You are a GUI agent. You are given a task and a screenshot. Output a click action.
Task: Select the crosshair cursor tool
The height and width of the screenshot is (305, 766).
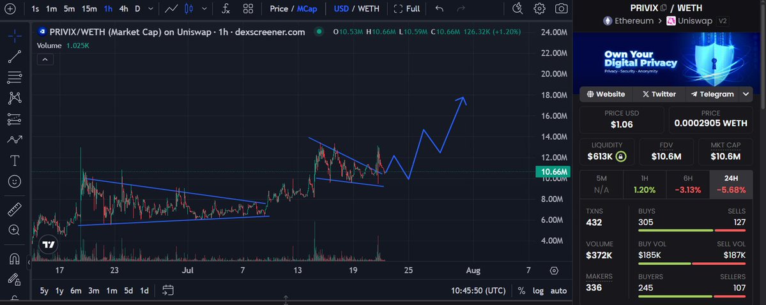pyautogui.click(x=15, y=35)
